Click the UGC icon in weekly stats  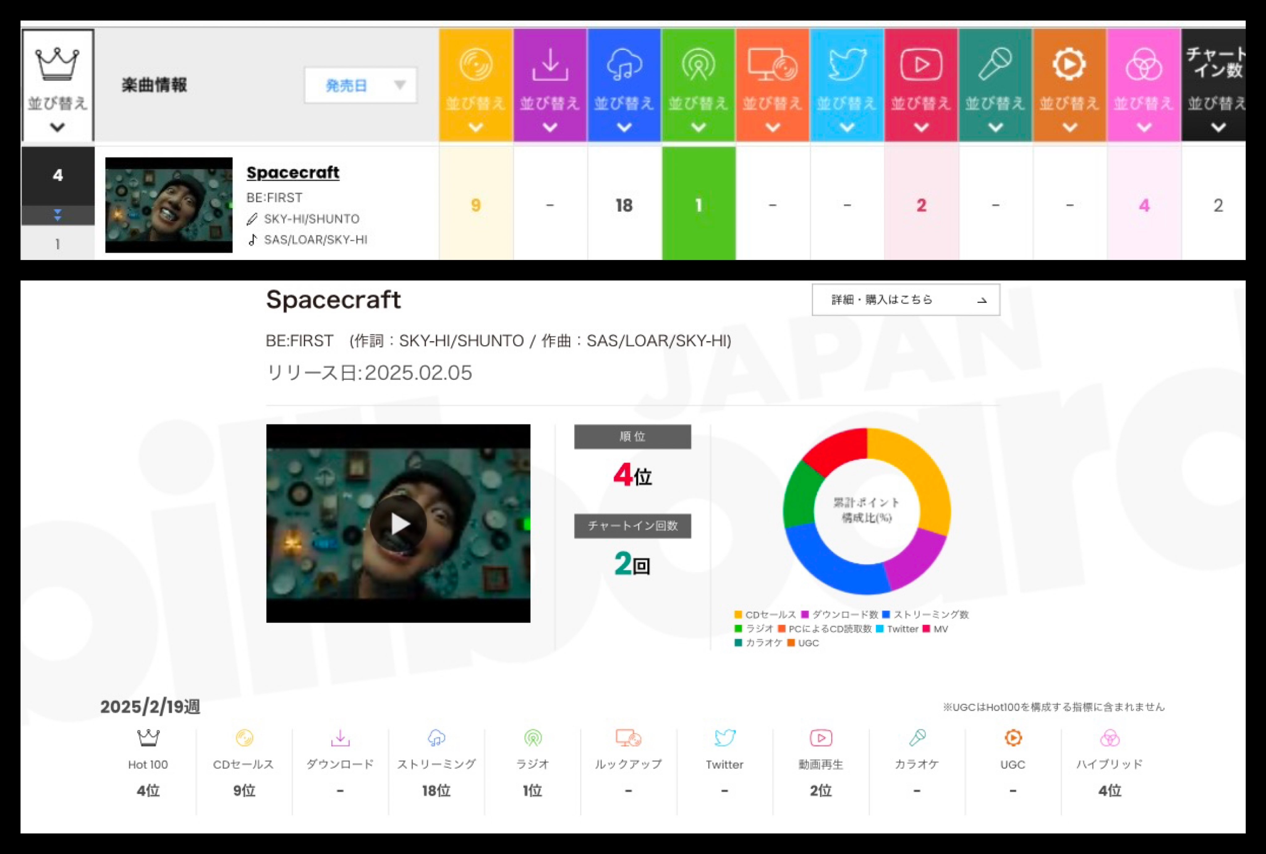pos(1013,738)
